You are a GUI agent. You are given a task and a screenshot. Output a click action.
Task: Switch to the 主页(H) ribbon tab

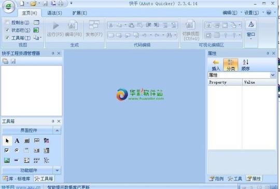pyautogui.click(x=30, y=13)
